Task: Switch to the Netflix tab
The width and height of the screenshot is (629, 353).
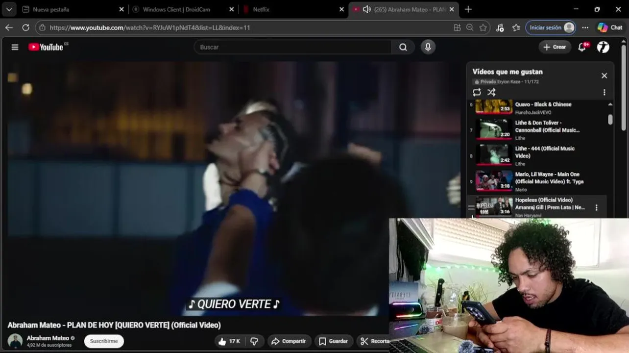Action: [x=293, y=9]
